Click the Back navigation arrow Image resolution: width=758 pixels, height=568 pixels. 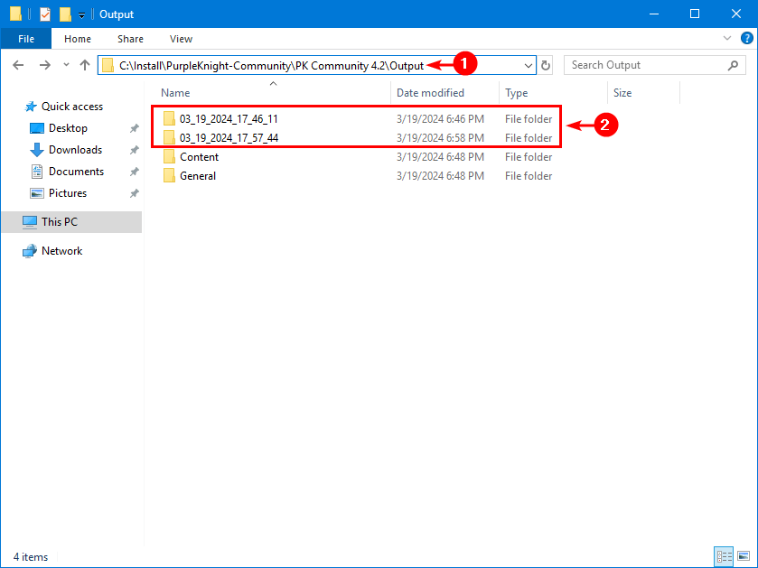[x=19, y=65]
